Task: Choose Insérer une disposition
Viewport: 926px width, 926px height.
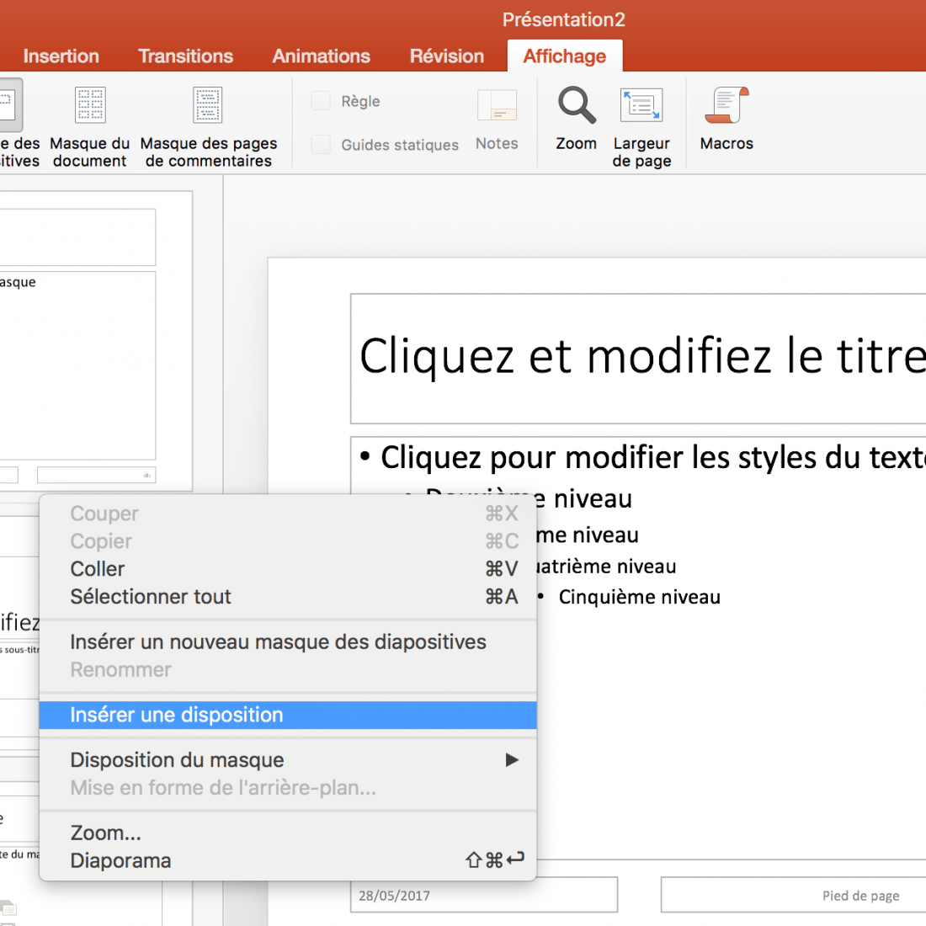Action: 288,716
